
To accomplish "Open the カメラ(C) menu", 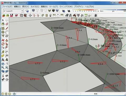I will coord(35,7).
